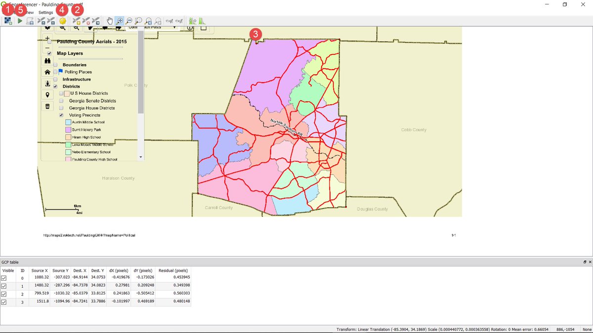
Task: Click the Generate GDAL Script icon
Action: (x=30, y=21)
